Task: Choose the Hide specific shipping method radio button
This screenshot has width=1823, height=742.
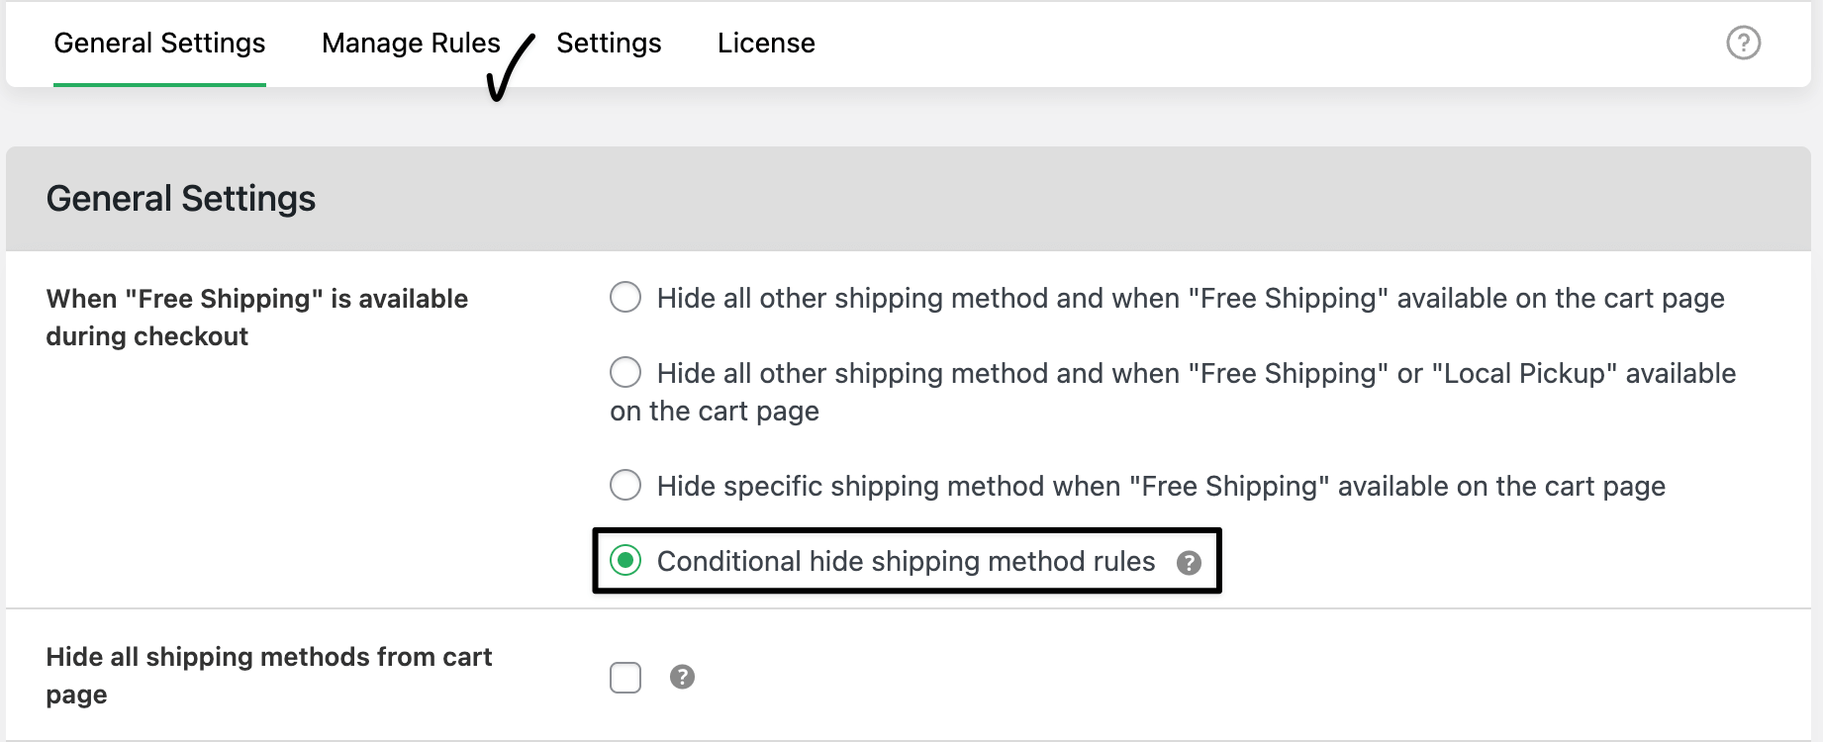Action: coord(625,485)
